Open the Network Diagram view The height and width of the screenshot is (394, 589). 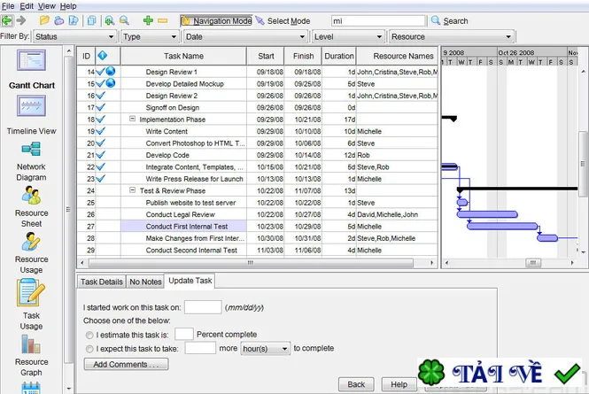(x=31, y=149)
